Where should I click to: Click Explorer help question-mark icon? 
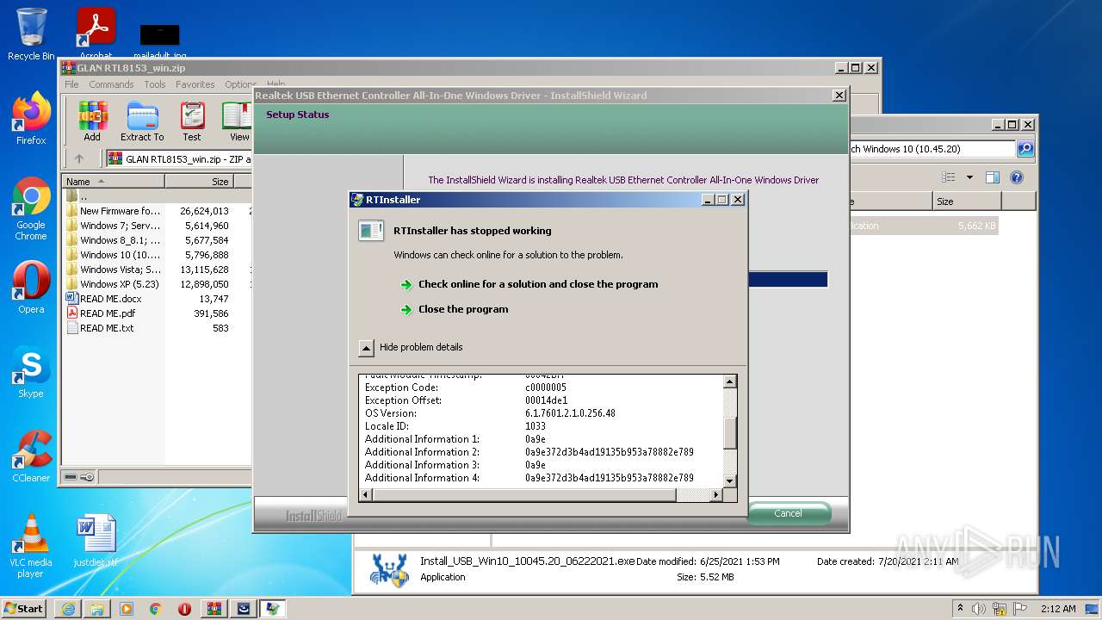click(1016, 177)
